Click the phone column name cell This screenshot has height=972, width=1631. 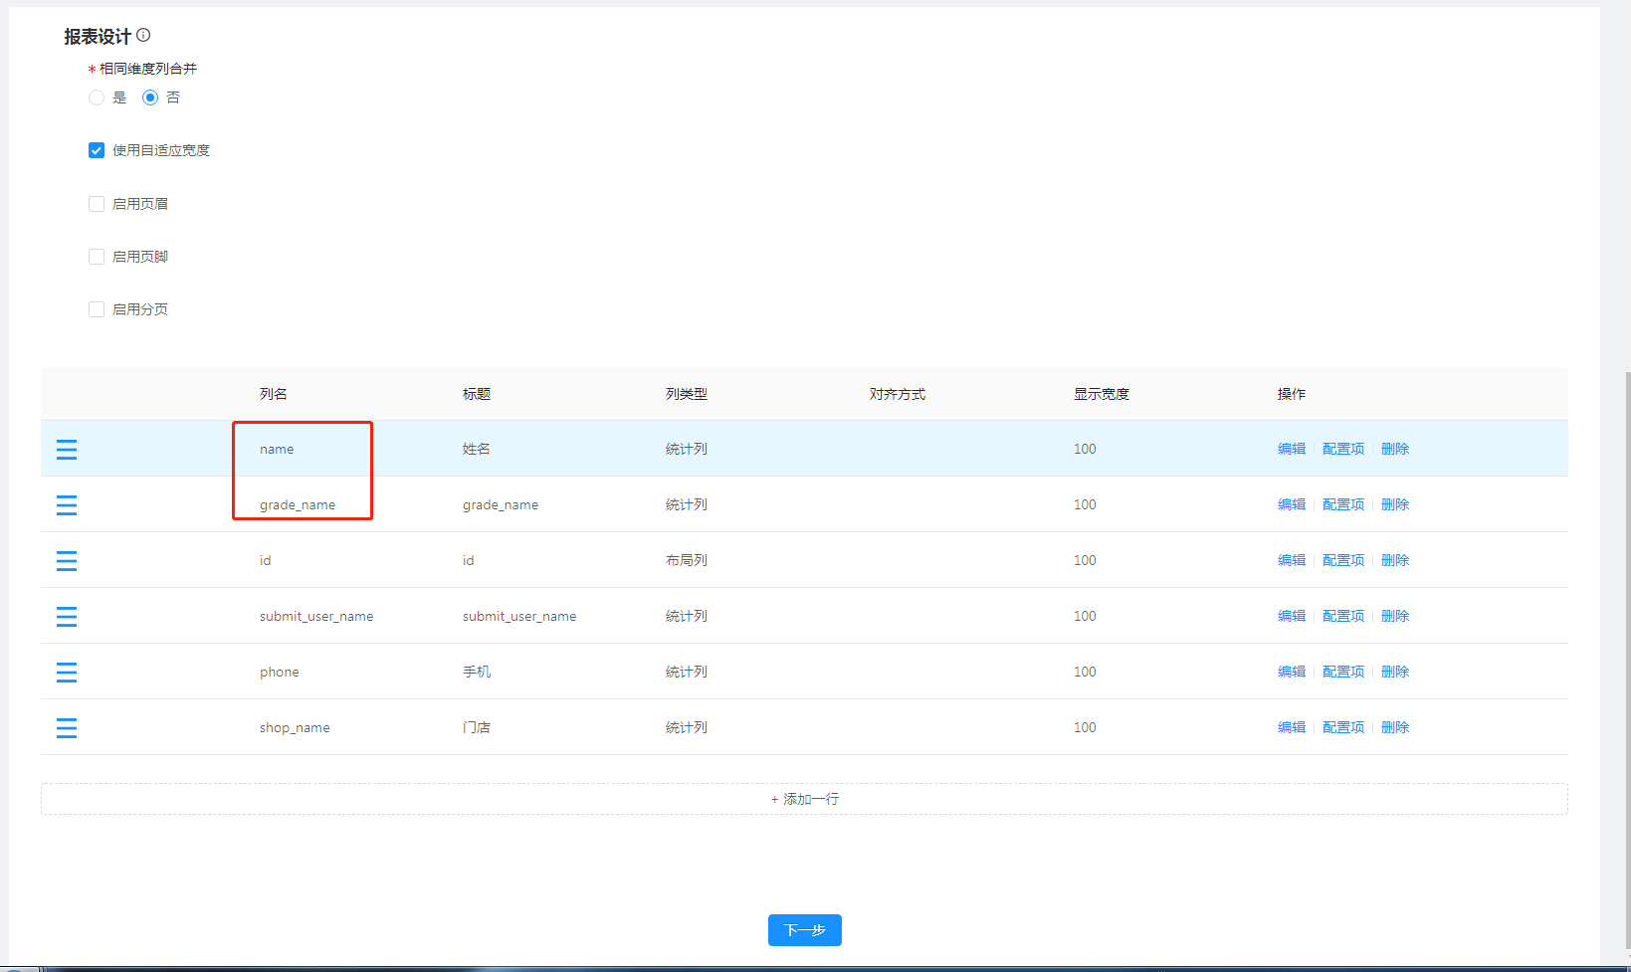click(x=280, y=673)
